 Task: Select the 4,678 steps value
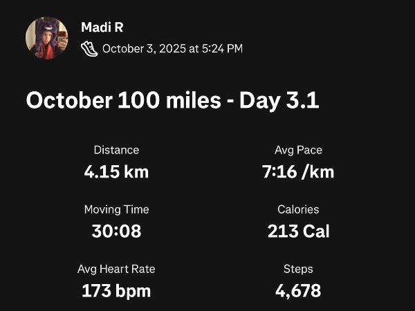(298, 290)
